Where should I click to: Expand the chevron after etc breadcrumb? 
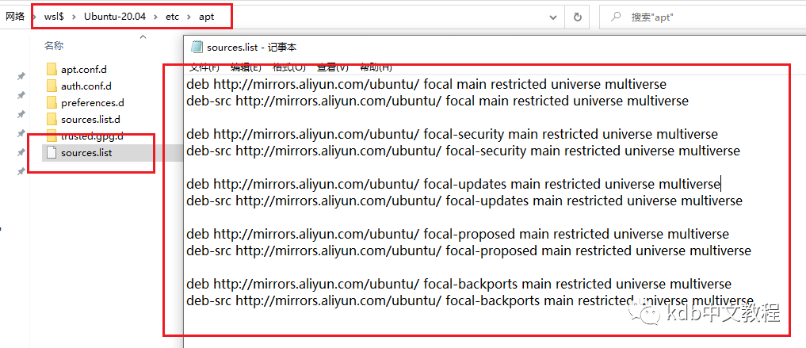(x=189, y=17)
